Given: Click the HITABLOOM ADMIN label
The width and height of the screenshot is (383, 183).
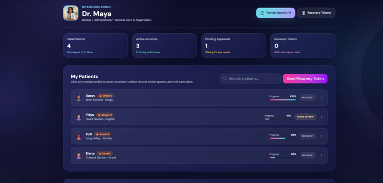Looking at the screenshot, I should (96, 7).
